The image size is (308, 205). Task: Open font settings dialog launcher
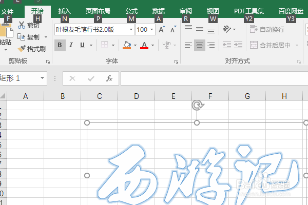point(176,62)
